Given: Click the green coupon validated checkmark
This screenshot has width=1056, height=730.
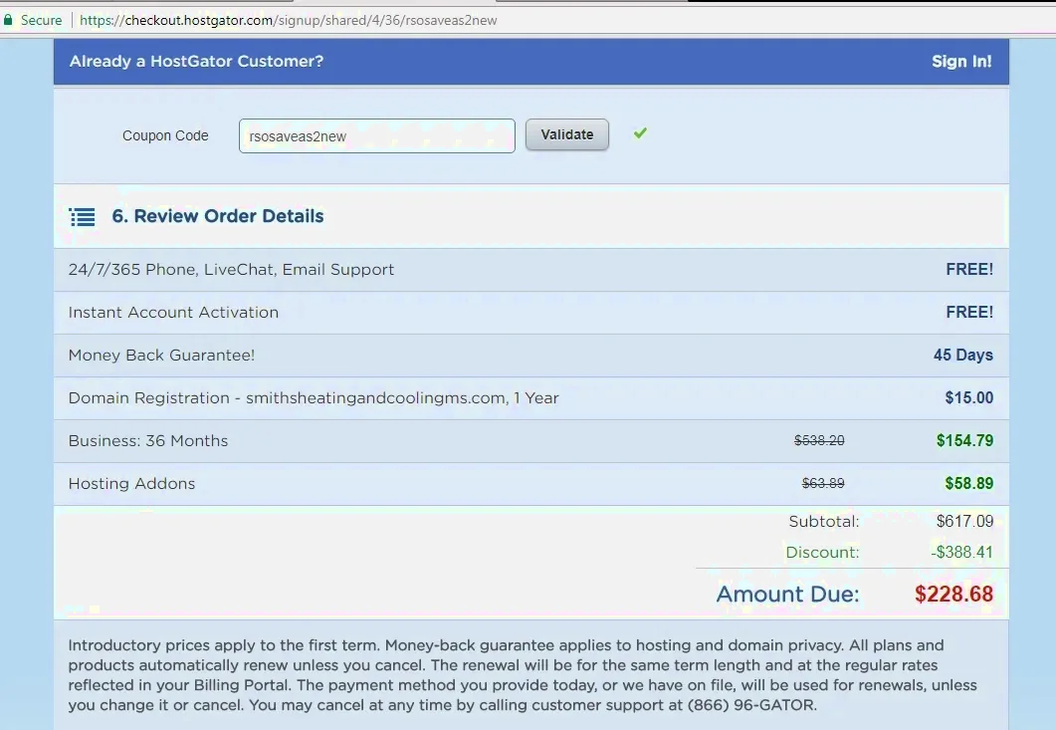Looking at the screenshot, I should point(640,132).
